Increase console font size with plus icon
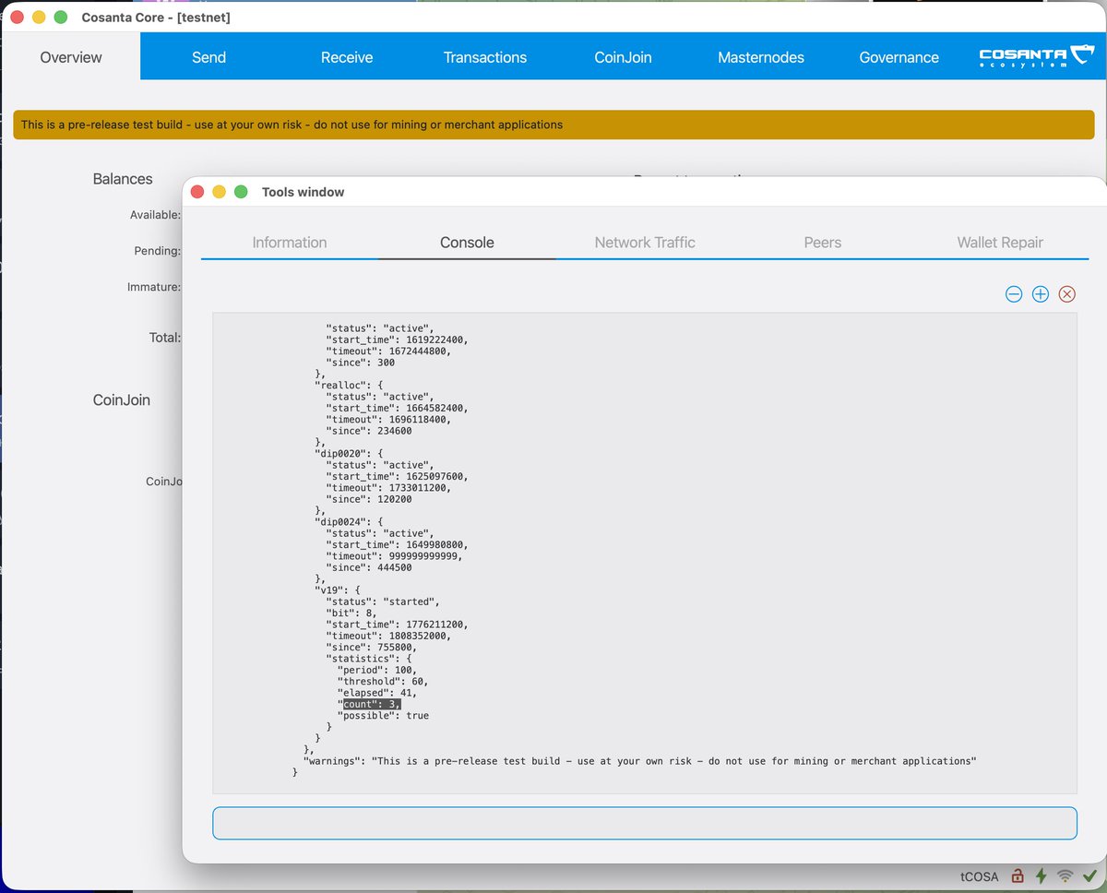This screenshot has height=893, width=1107. coord(1041,294)
